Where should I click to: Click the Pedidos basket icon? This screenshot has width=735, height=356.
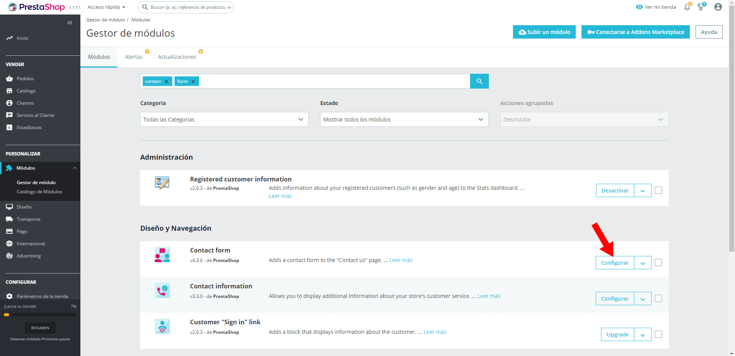[x=9, y=79]
